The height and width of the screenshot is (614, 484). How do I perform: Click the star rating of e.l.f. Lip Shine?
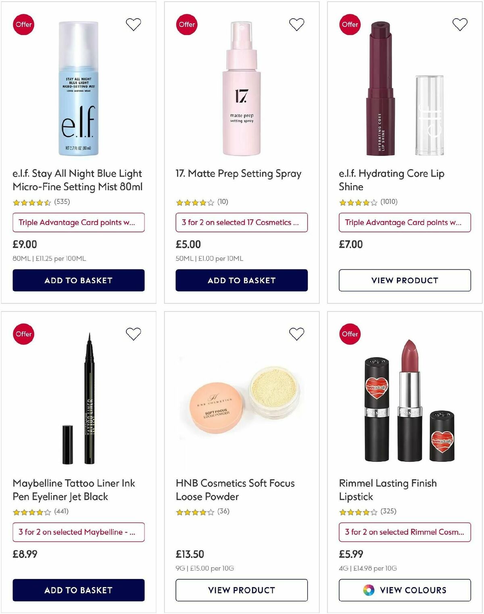[357, 201]
